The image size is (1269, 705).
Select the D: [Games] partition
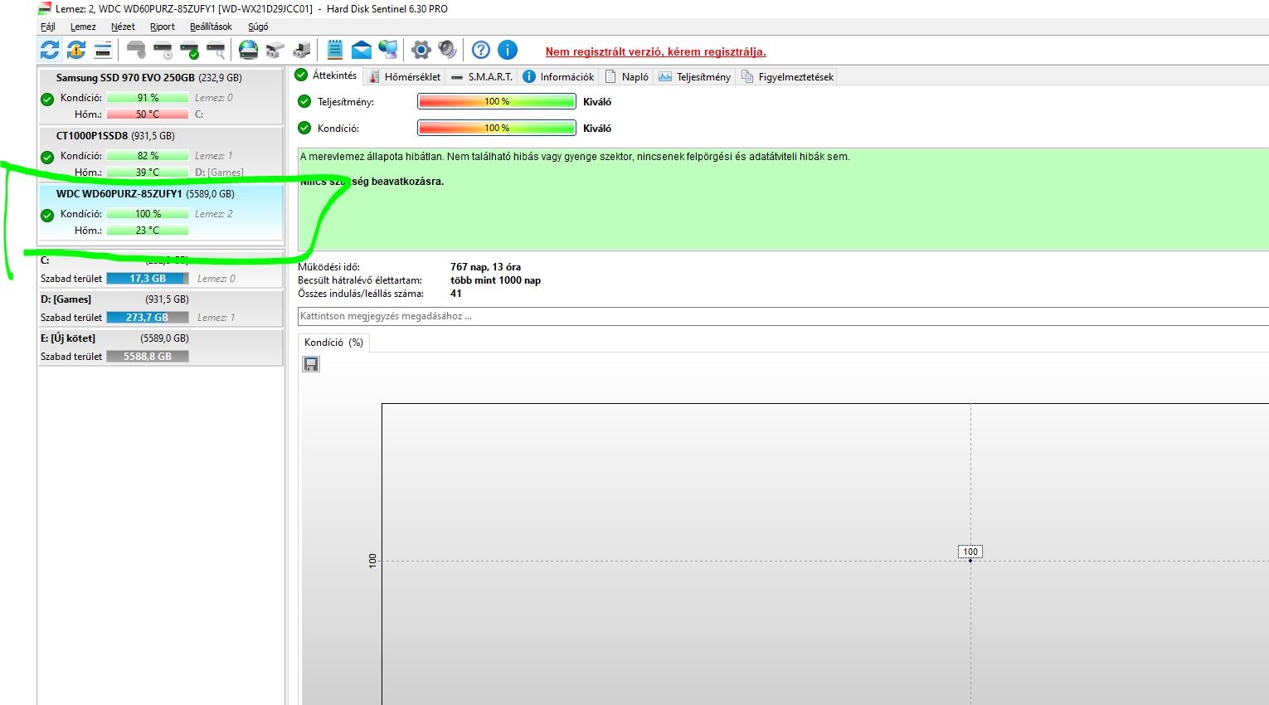pyautogui.click(x=160, y=308)
